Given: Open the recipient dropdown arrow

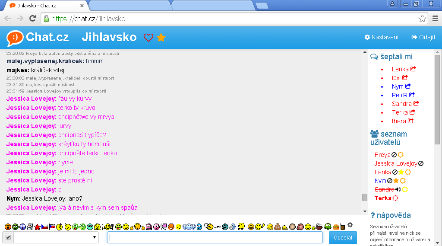Looking at the screenshot, I should point(95,237).
